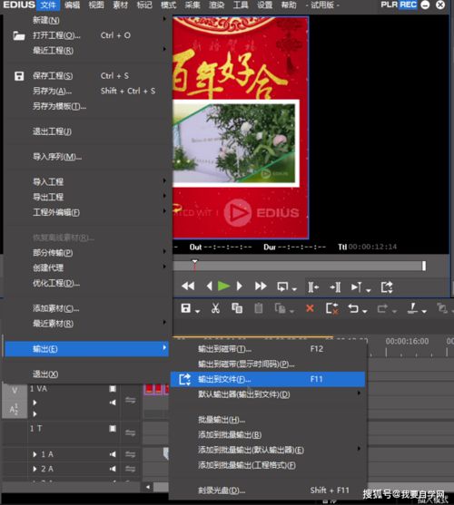Step back one frame in player
Viewport: 454px width, 505px height.
(209, 286)
